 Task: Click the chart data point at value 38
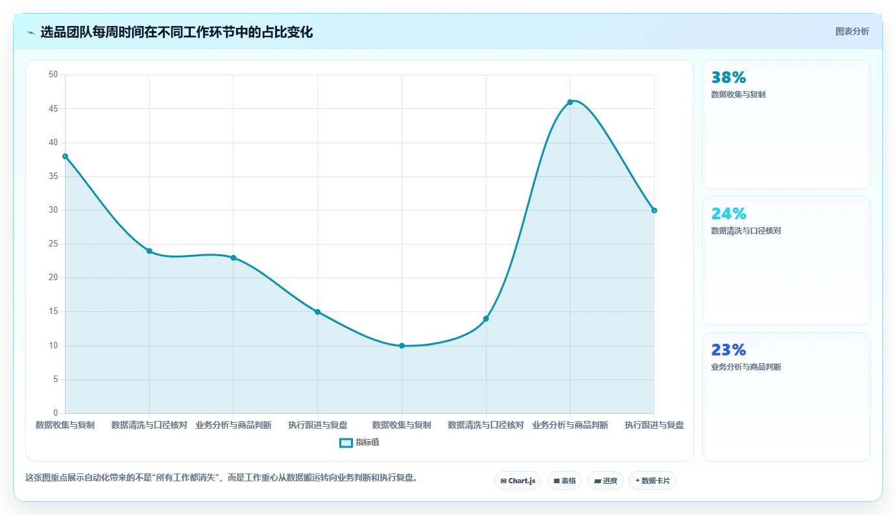point(65,156)
